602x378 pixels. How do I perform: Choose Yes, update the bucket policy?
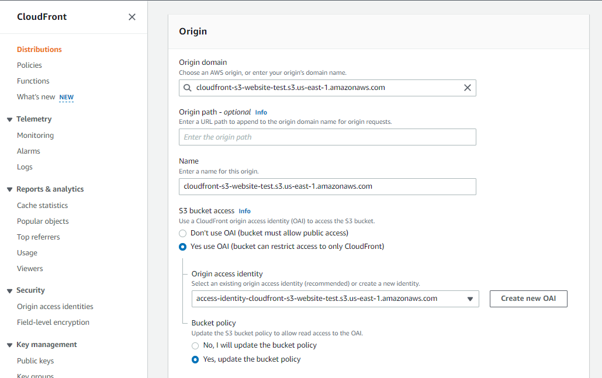click(195, 359)
